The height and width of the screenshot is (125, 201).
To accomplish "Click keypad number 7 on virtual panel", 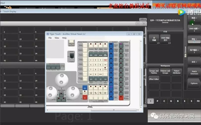I will 91,70.
